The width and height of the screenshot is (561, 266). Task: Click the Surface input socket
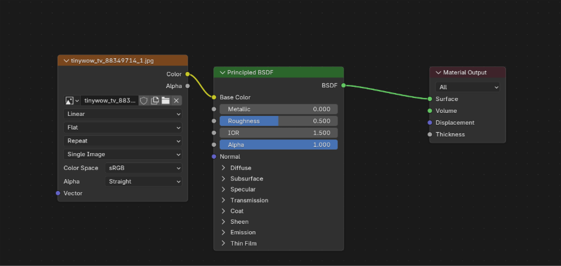tap(429, 99)
